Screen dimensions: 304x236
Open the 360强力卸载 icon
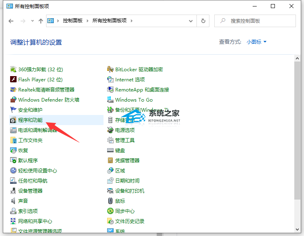pyautogui.click(x=13, y=70)
